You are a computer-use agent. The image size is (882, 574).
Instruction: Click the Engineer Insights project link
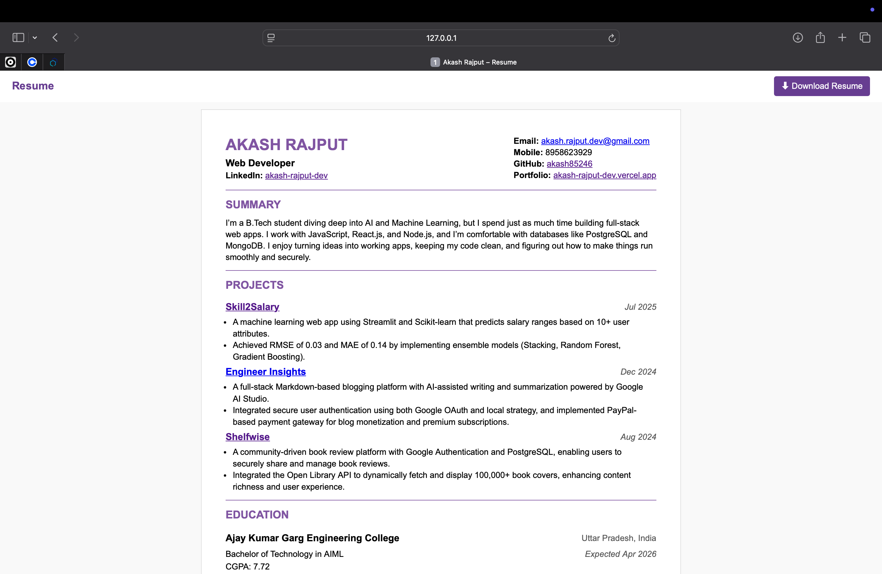pyautogui.click(x=265, y=372)
